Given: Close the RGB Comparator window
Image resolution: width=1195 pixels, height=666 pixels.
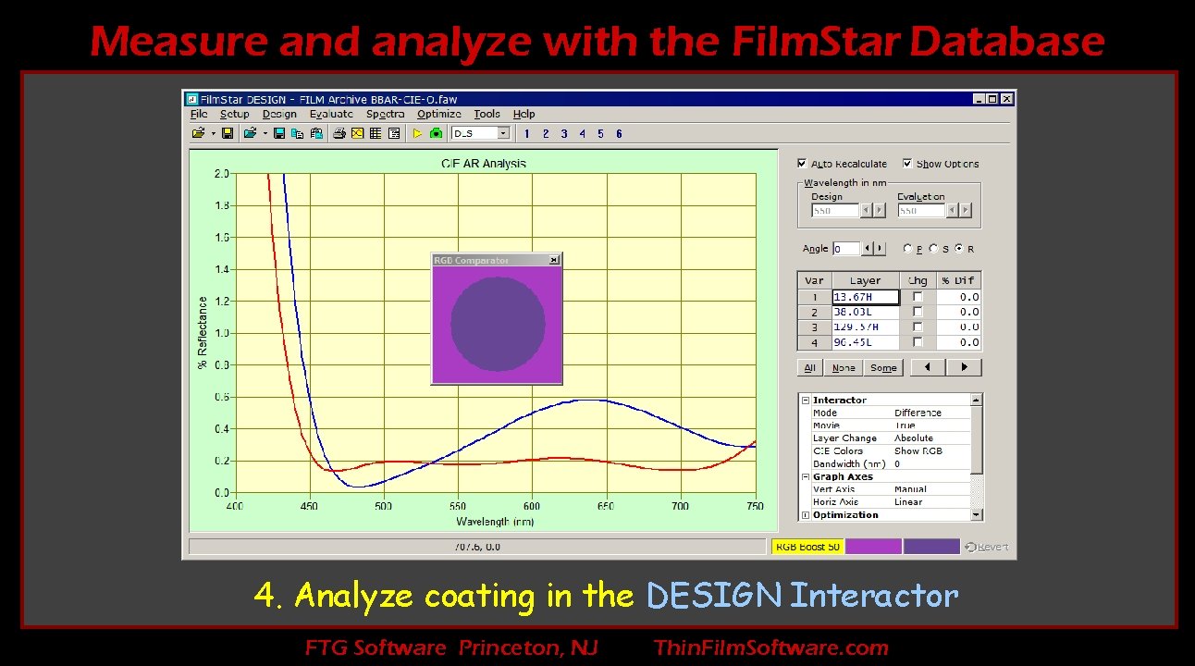Looking at the screenshot, I should [553, 261].
